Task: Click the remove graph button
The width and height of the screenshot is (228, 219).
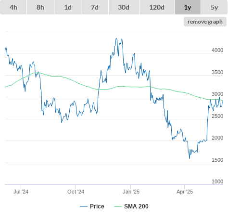Action: click(x=205, y=22)
